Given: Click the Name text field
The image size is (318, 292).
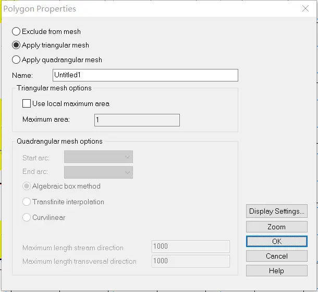Looking at the screenshot, I should point(145,75).
